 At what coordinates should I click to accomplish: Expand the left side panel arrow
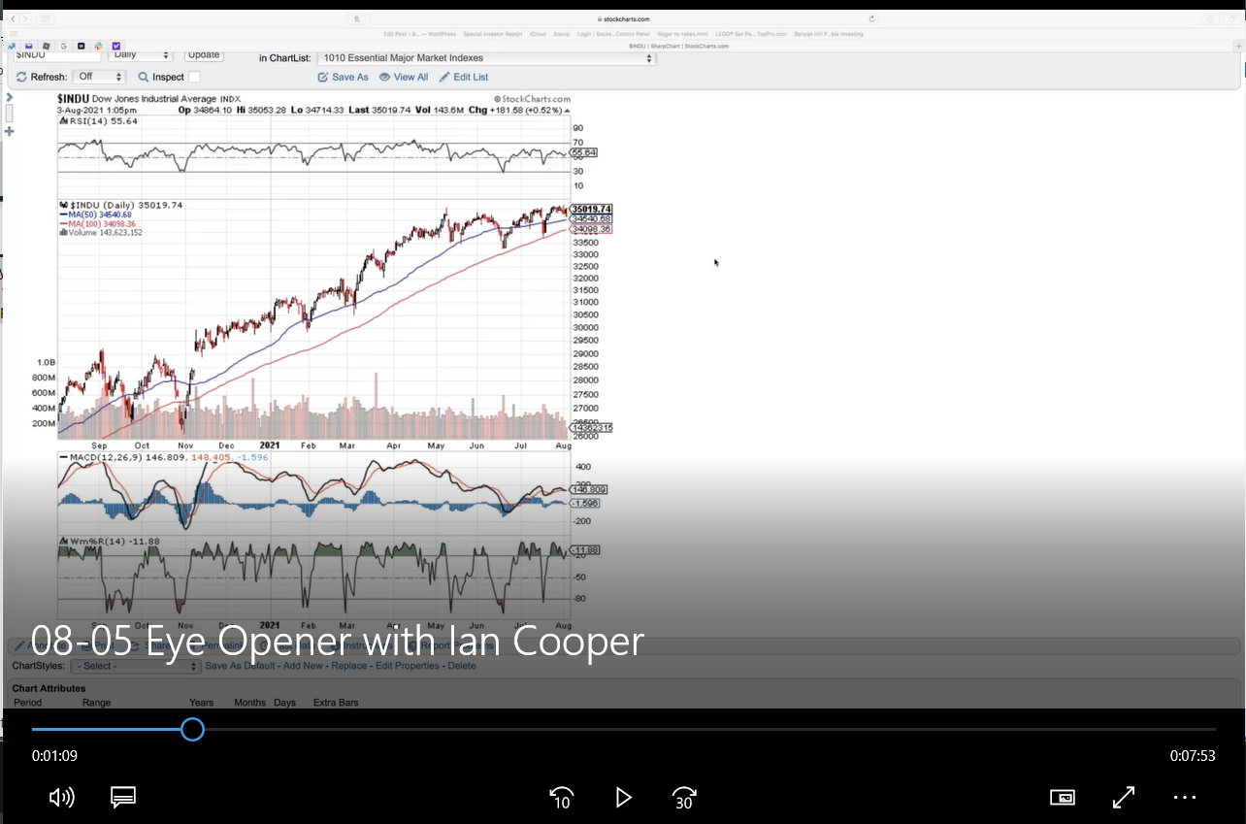click(10, 98)
